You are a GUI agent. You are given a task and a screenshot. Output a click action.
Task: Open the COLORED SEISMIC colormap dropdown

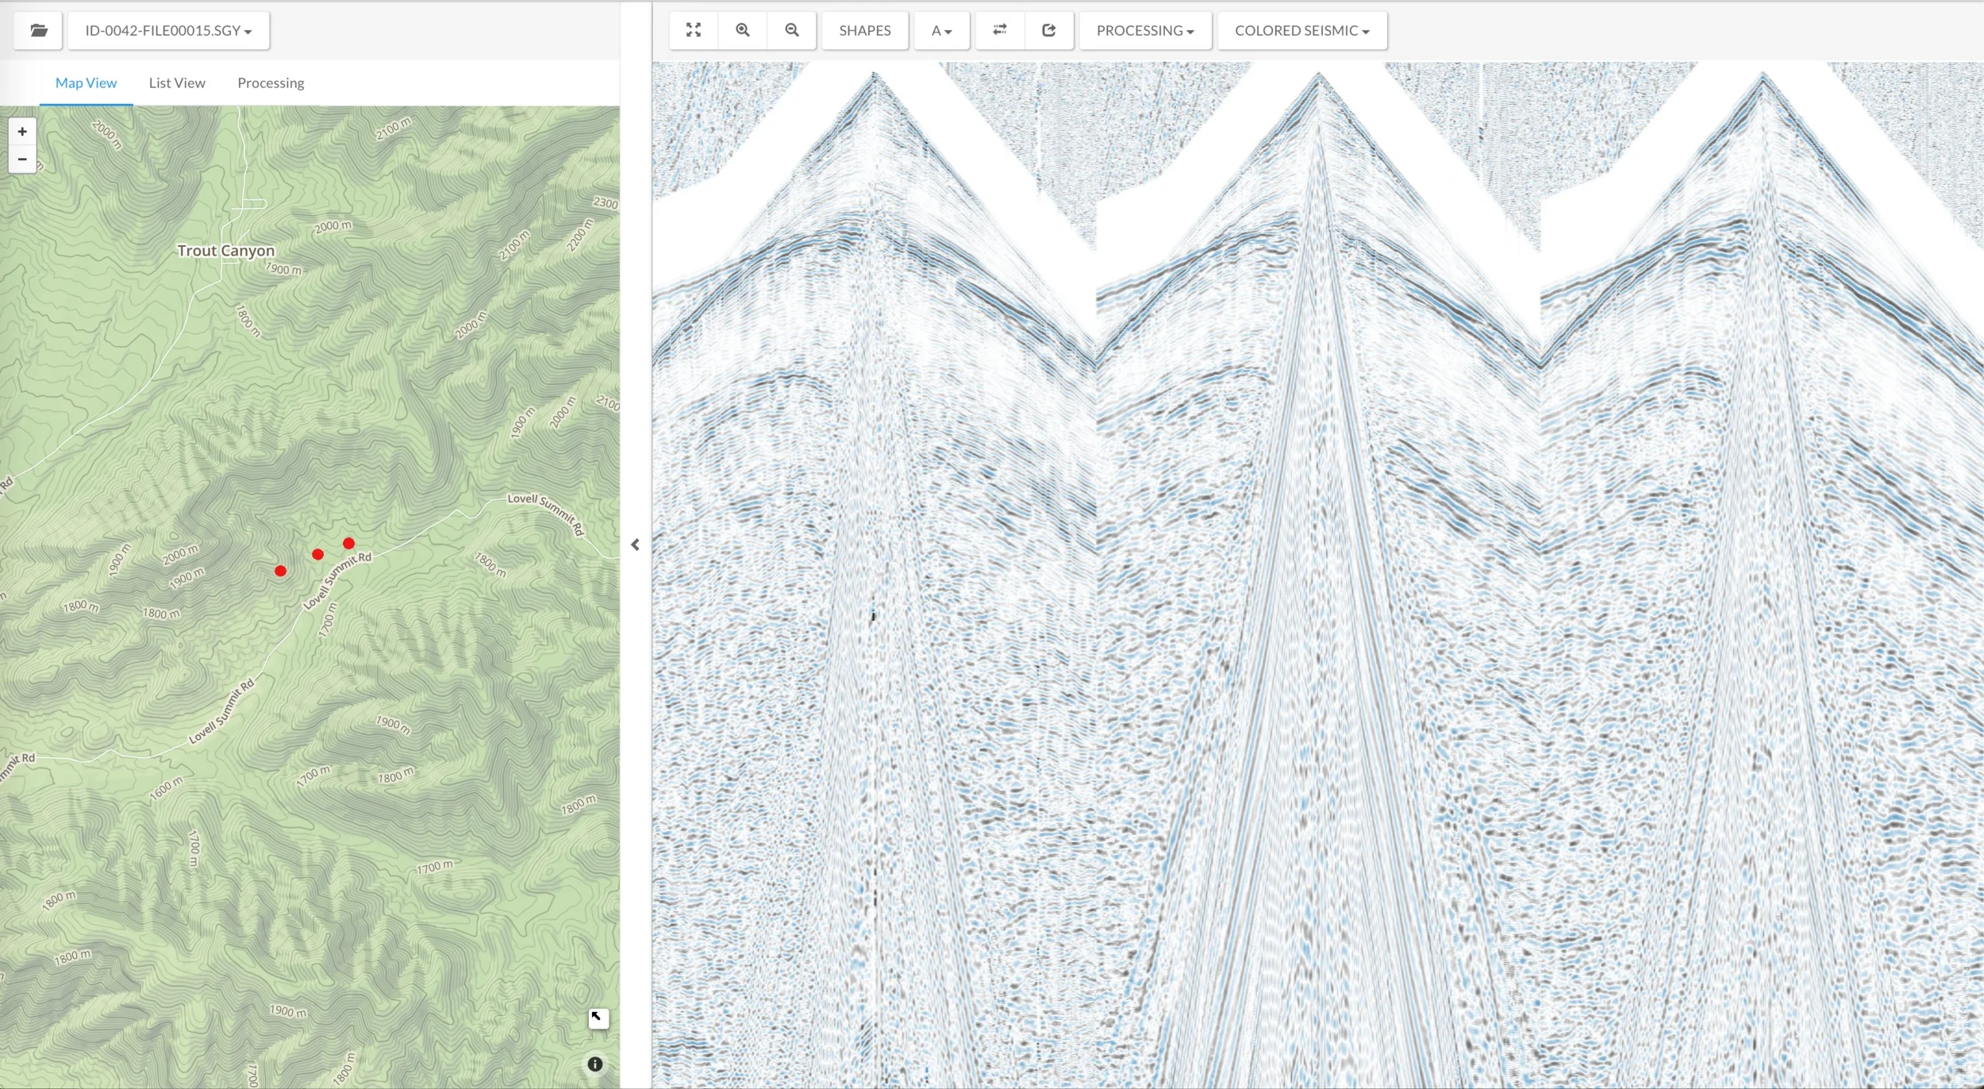pyautogui.click(x=1302, y=31)
